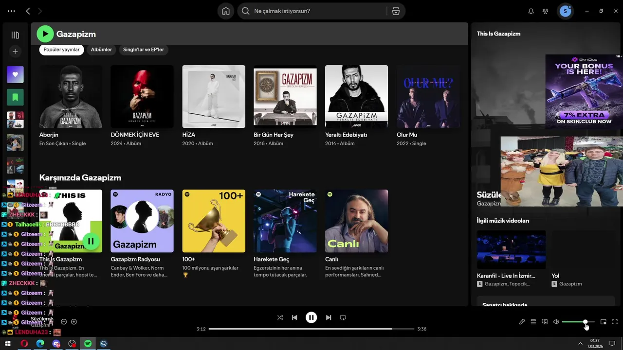Viewport: 623px width, 350px height.
Task: Play Gazapizm with green header button
Action: click(45, 34)
